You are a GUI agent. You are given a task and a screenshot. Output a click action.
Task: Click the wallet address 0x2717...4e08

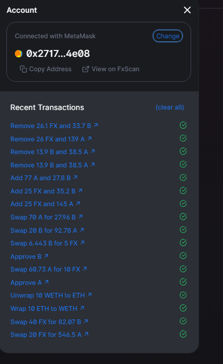click(58, 54)
